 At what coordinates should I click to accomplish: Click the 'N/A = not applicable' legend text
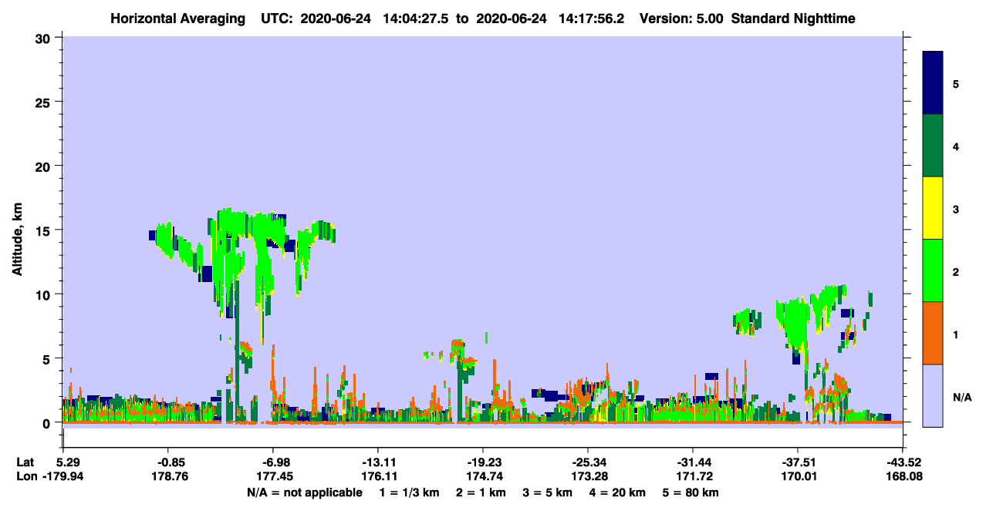point(304,492)
